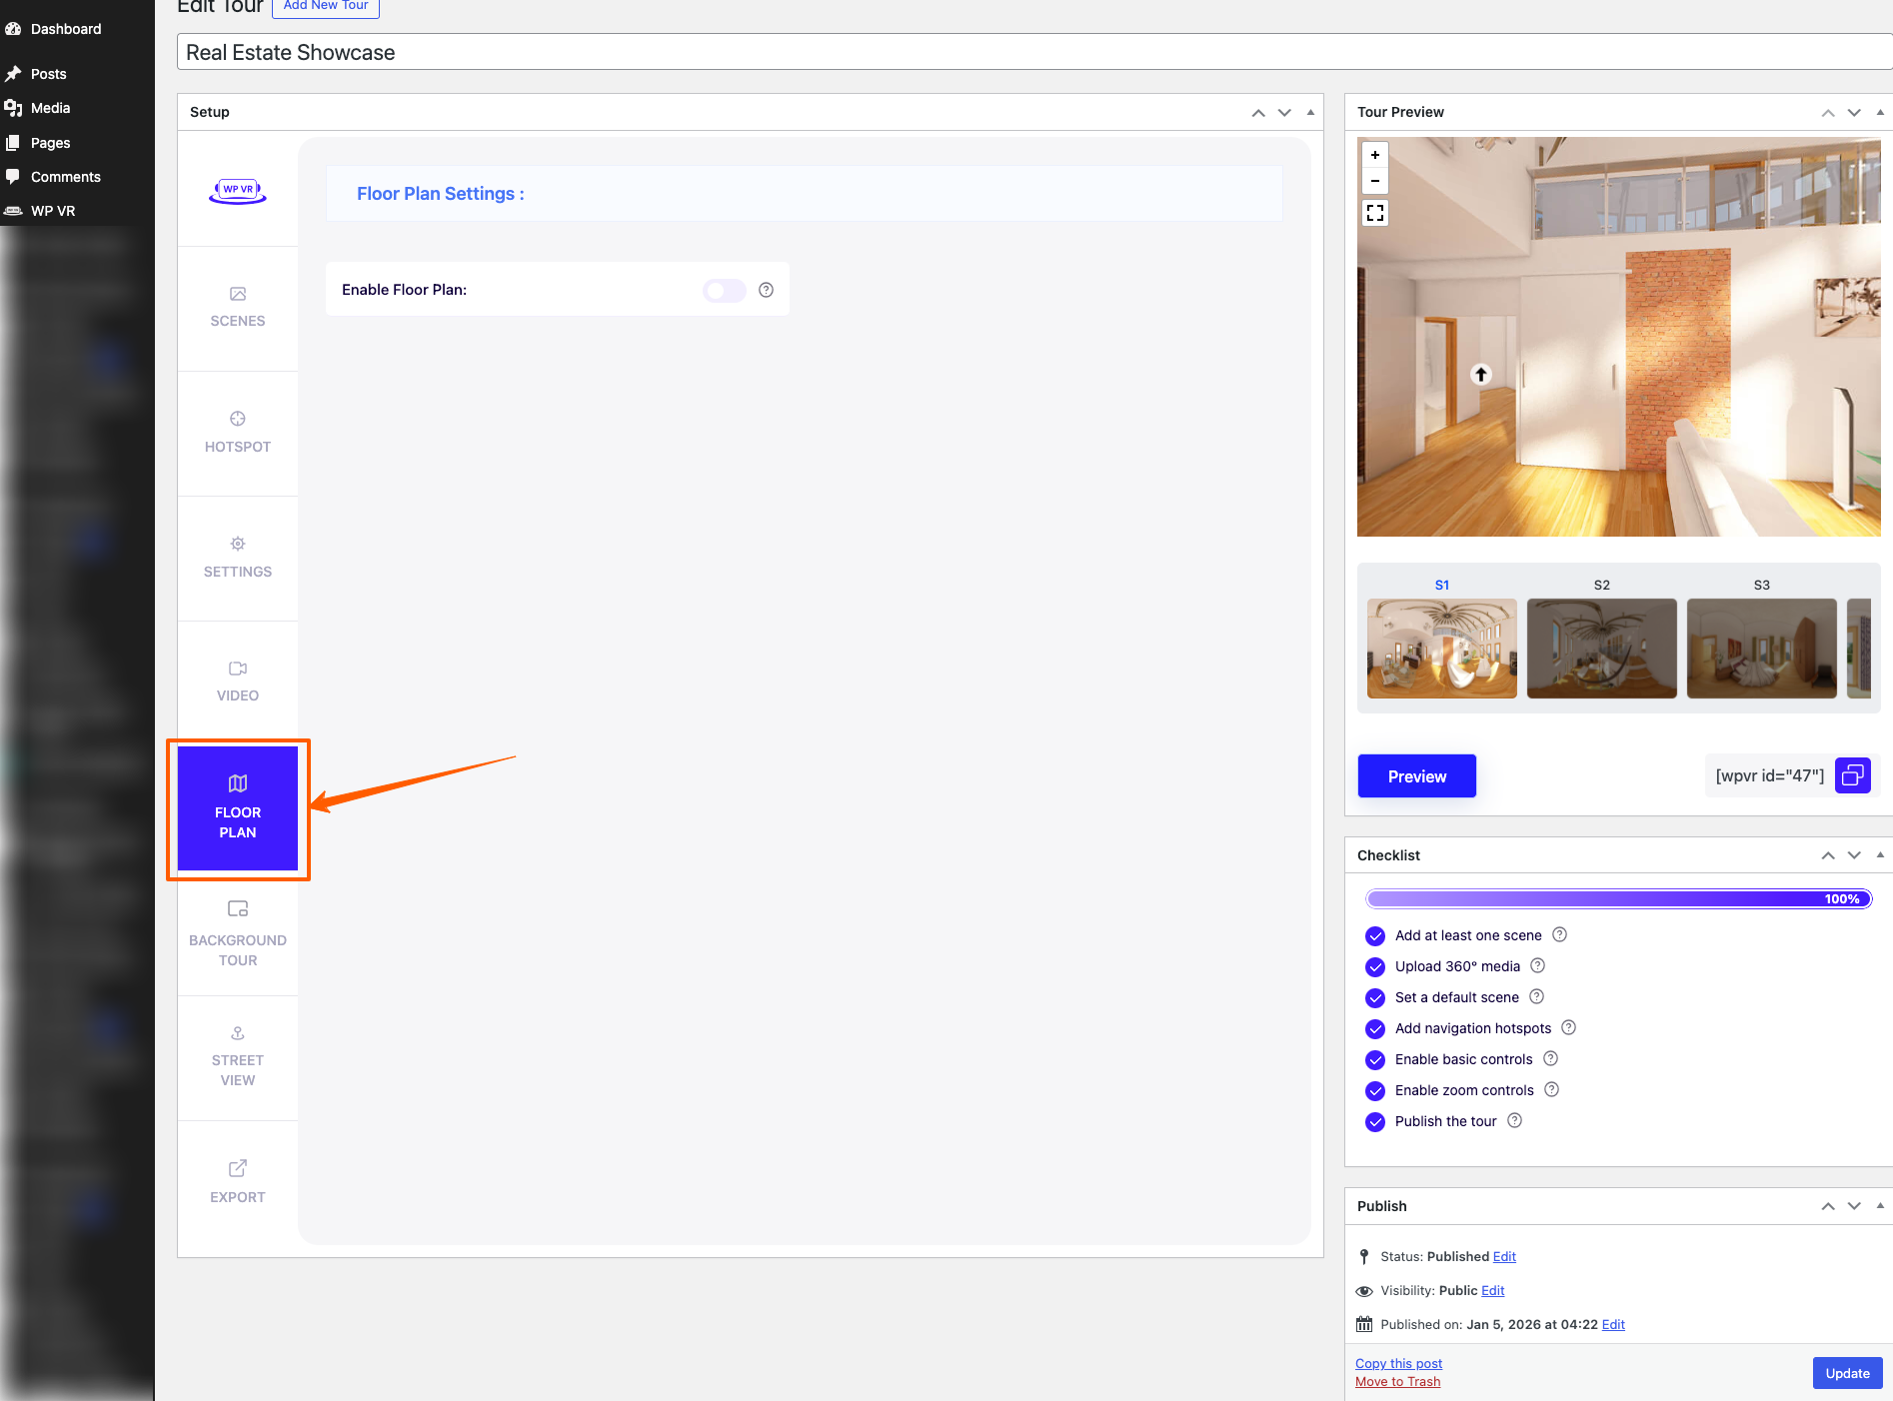
Task: Move the Checklist panel down
Action: pos(1854,855)
